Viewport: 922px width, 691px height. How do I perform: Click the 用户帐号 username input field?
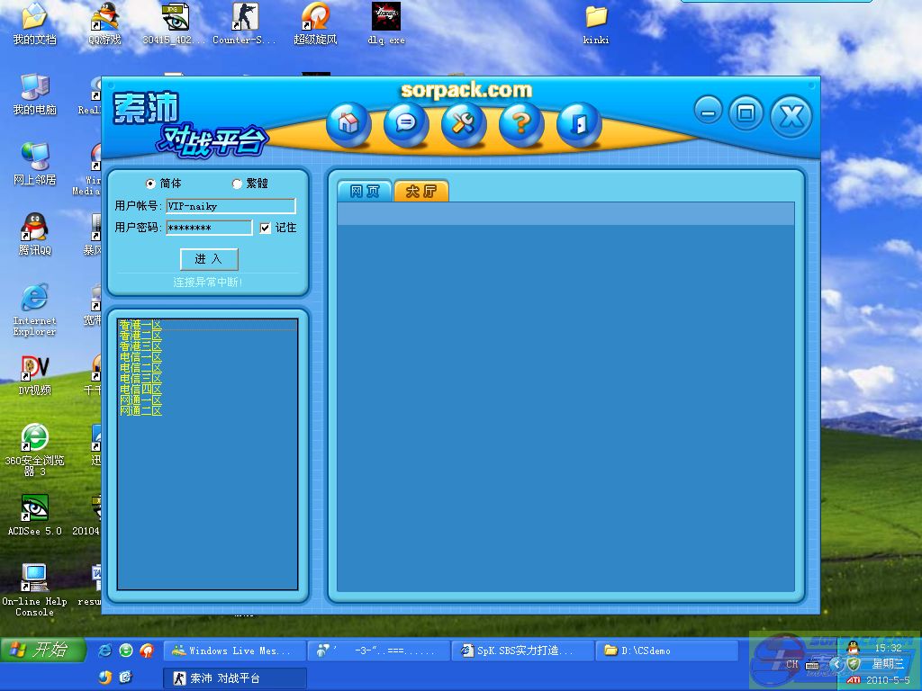click(x=230, y=206)
